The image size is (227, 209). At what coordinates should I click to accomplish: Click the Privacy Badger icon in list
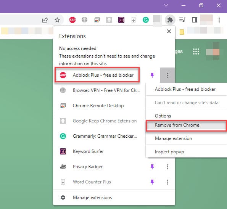(63, 167)
